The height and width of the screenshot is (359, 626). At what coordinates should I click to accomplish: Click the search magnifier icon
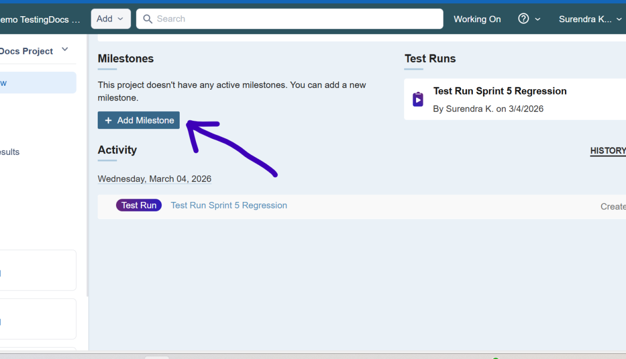(147, 19)
